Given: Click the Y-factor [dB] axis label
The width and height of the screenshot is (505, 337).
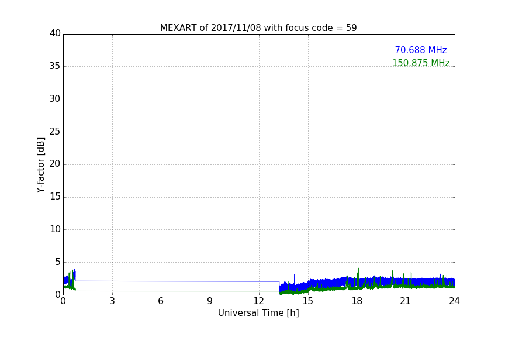Looking at the screenshot, I should pos(40,165).
